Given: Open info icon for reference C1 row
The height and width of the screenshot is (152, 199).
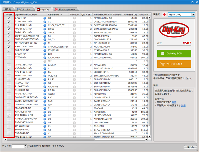Looking at the screenshot, I should point(45,22).
